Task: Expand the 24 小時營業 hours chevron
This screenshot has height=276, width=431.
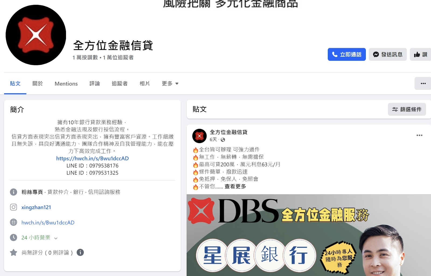Action: [56, 238]
